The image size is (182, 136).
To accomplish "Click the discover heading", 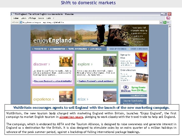I will (41, 64).
